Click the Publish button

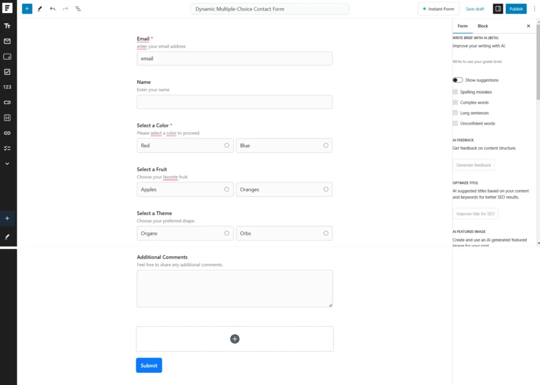(x=516, y=8)
